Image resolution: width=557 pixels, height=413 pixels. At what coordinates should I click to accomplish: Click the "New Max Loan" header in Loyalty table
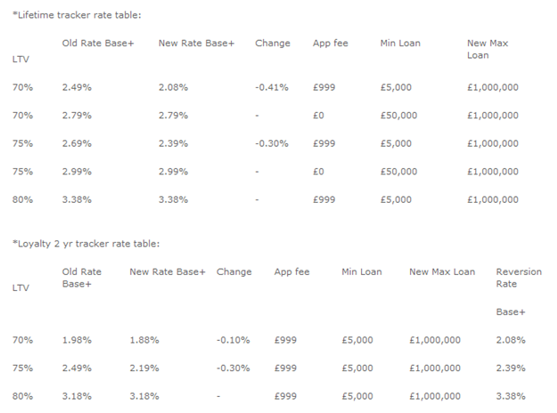click(x=442, y=271)
